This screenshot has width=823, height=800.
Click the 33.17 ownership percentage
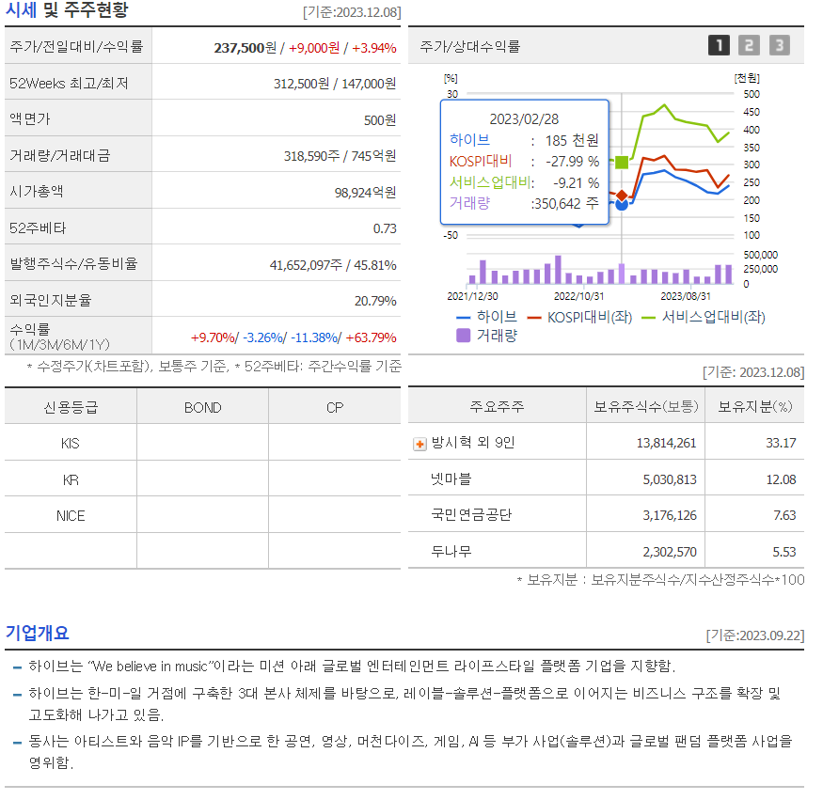pyautogui.click(x=781, y=444)
